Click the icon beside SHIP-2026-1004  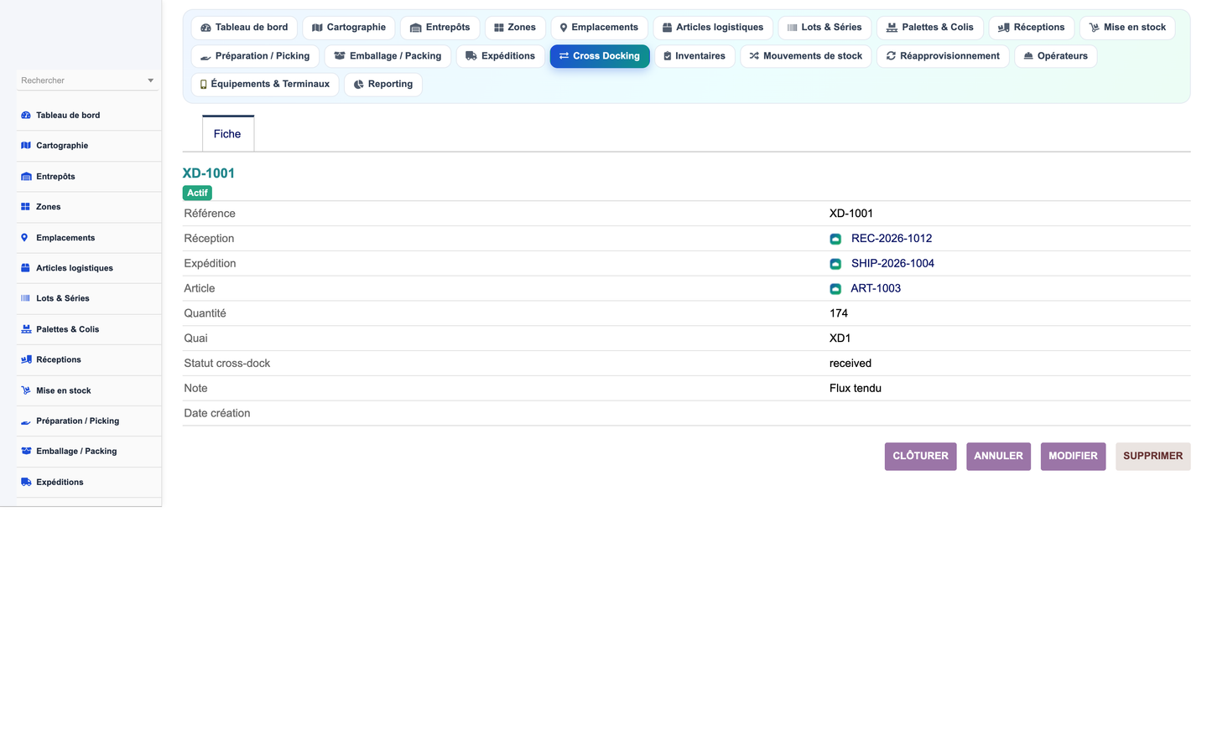pyautogui.click(x=835, y=264)
